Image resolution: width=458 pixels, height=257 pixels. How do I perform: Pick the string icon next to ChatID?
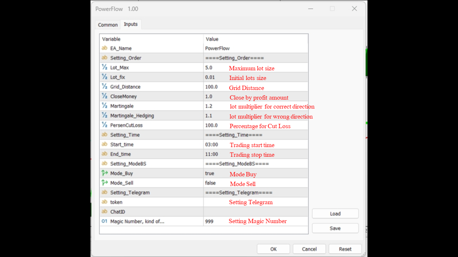pyautogui.click(x=104, y=212)
